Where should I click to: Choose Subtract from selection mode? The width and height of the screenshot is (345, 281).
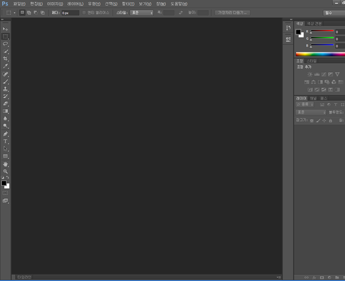[x=36, y=13]
